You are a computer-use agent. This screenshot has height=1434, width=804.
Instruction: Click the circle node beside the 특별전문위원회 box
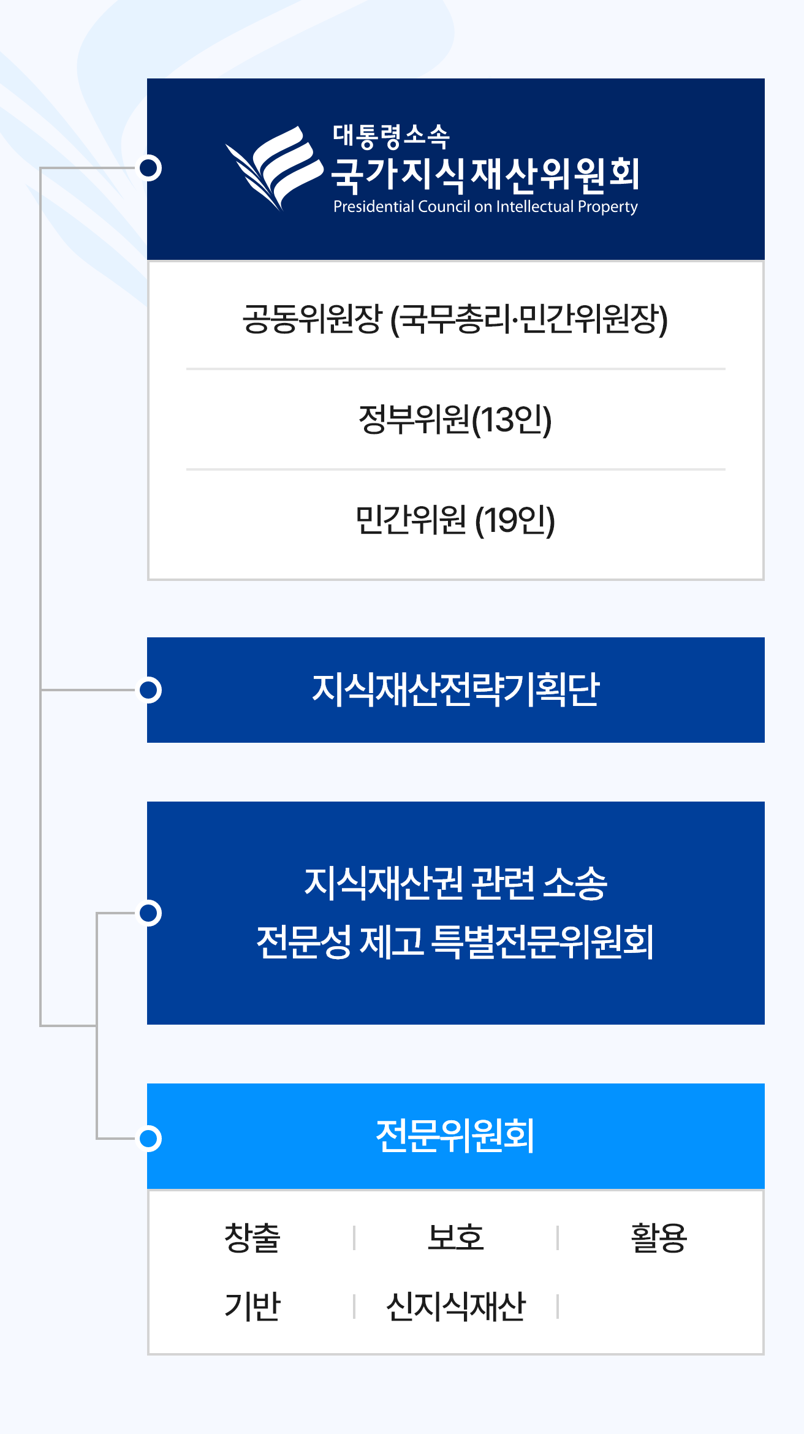pos(150,913)
